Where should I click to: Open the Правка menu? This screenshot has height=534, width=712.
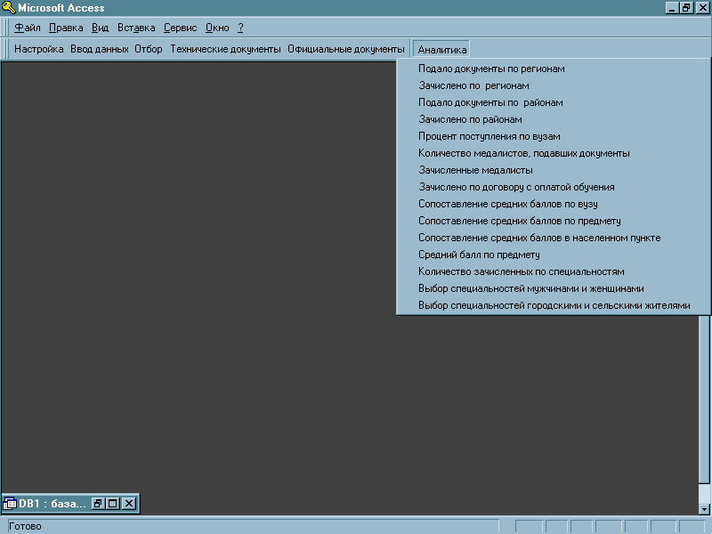coord(66,28)
